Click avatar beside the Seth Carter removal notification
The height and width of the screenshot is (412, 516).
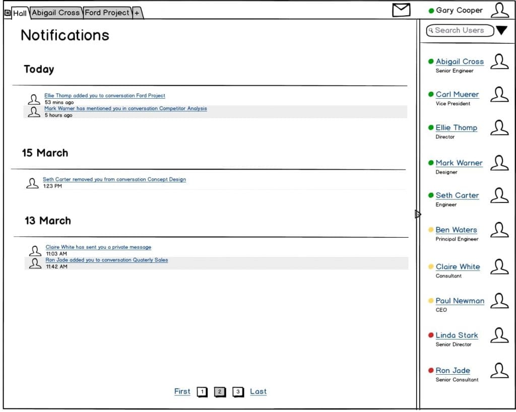(32, 183)
